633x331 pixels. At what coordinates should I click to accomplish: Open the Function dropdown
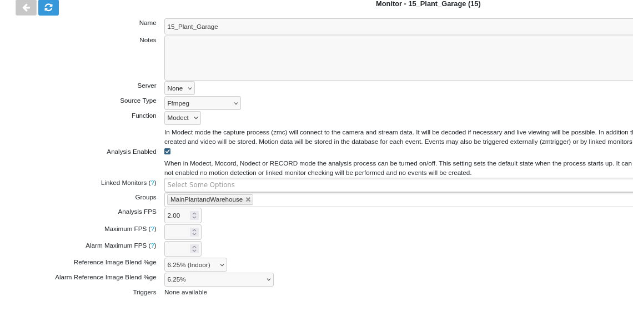pyautogui.click(x=183, y=118)
